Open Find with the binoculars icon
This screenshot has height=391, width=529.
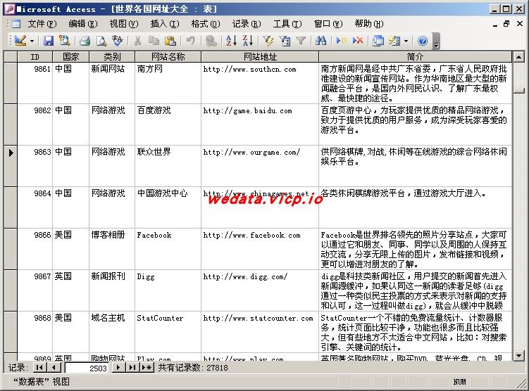[x=320, y=41]
